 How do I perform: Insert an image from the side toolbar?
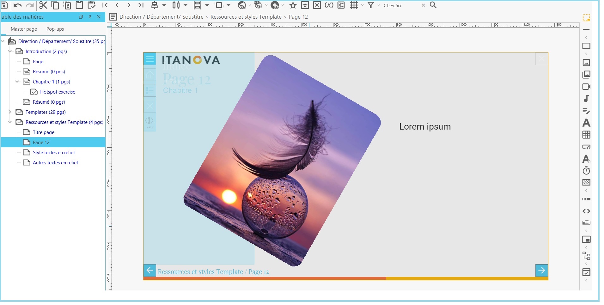pyautogui.click(x=586, y=63)
